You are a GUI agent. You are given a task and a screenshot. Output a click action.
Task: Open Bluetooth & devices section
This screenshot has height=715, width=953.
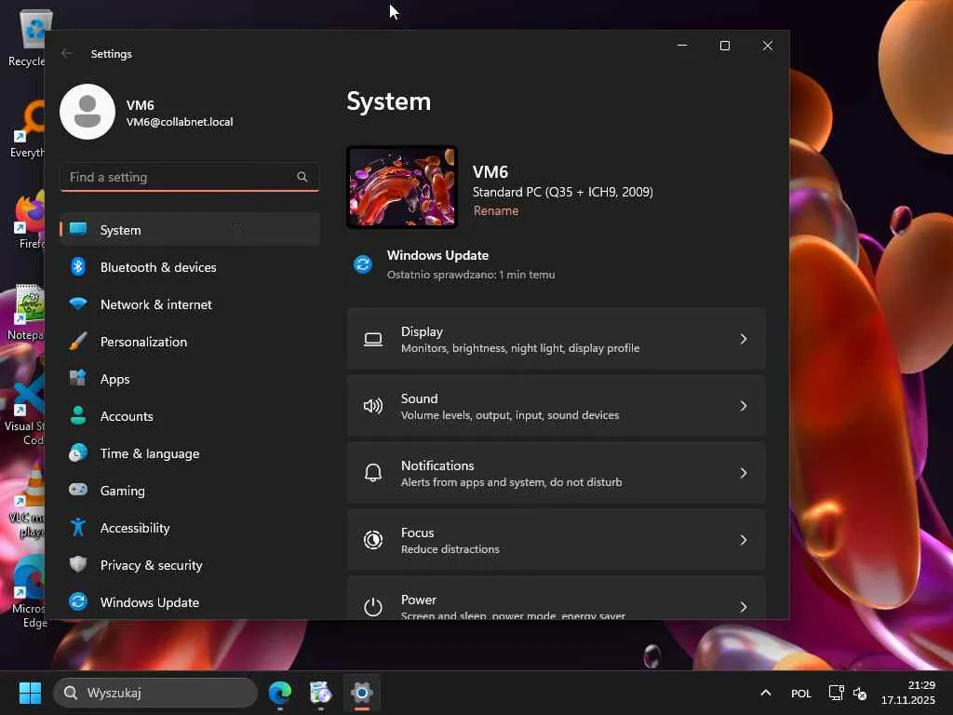point(190,267)
